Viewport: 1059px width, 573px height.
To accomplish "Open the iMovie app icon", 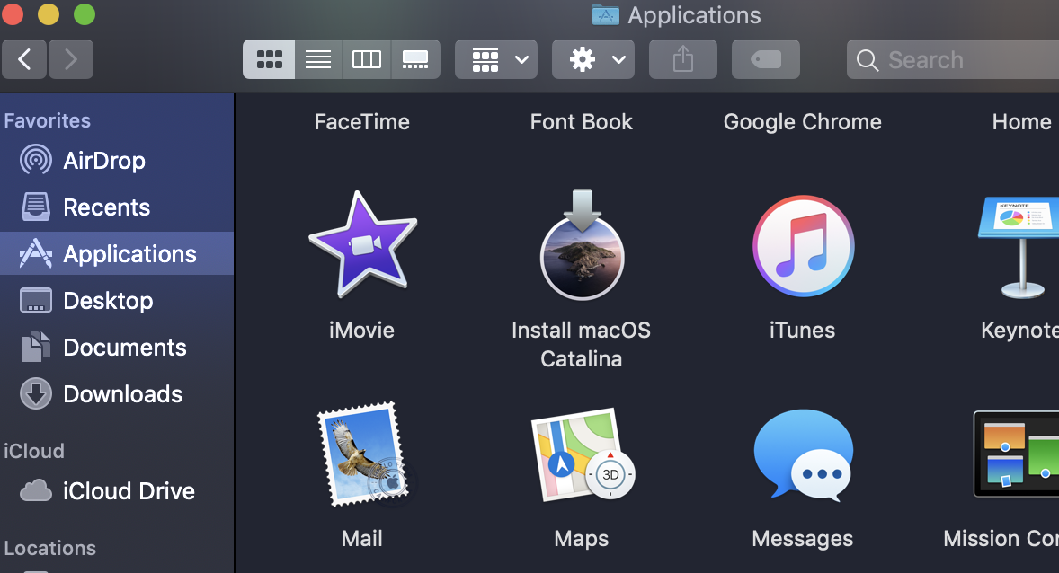I will point(362,245).
